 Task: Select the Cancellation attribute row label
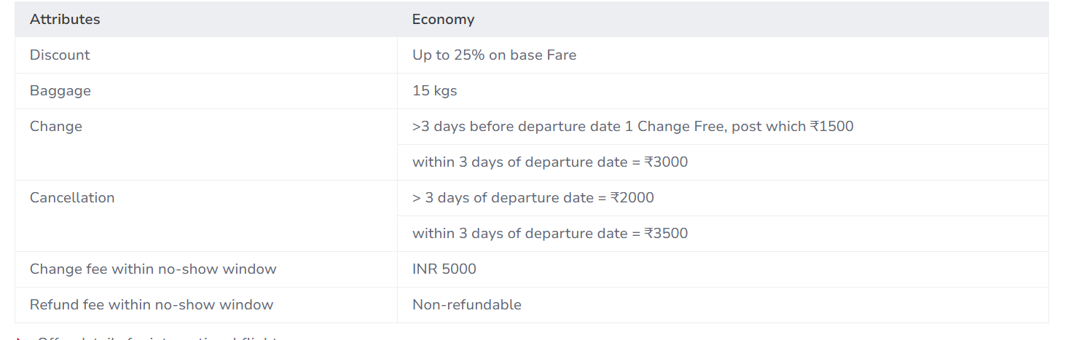point(72,198)
